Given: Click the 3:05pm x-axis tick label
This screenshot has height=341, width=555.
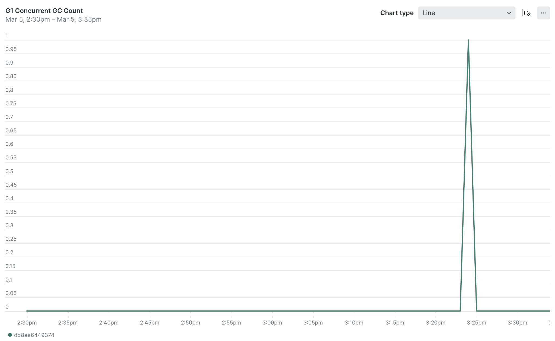Looking at the screenshot, I should [x=313, y=322].
